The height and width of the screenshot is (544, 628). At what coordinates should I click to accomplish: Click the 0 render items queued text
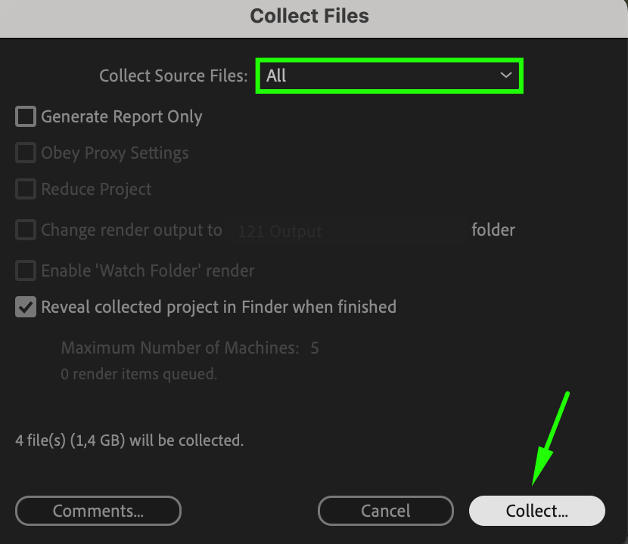tap(138, 373)
